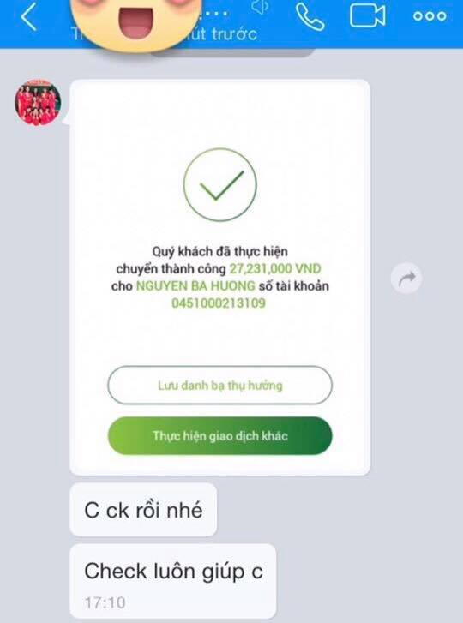Tap the green success checkmark circle
This screenshot has width=463, height=623.
[x=219, y=185]
